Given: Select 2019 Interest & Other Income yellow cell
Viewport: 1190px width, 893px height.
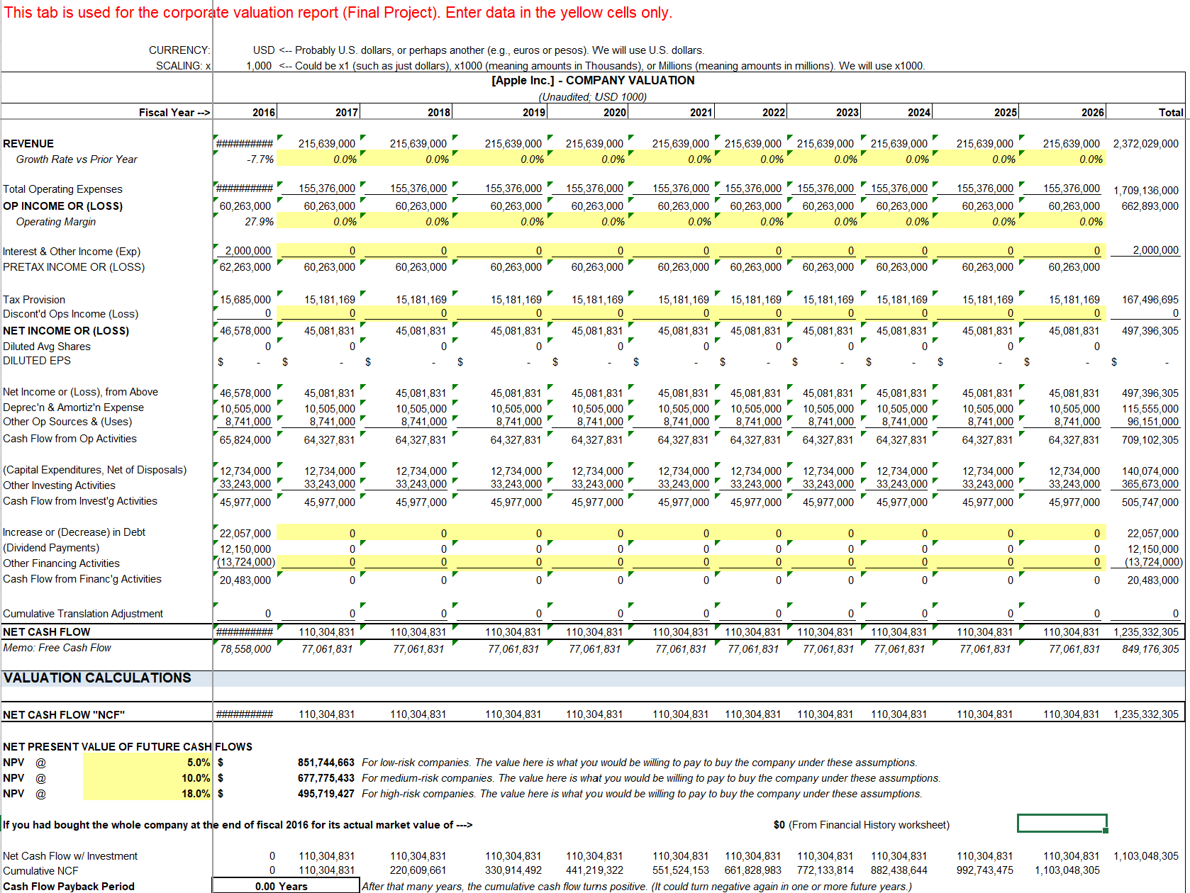Looking at the screenshot, I should (x=499, y=251).
